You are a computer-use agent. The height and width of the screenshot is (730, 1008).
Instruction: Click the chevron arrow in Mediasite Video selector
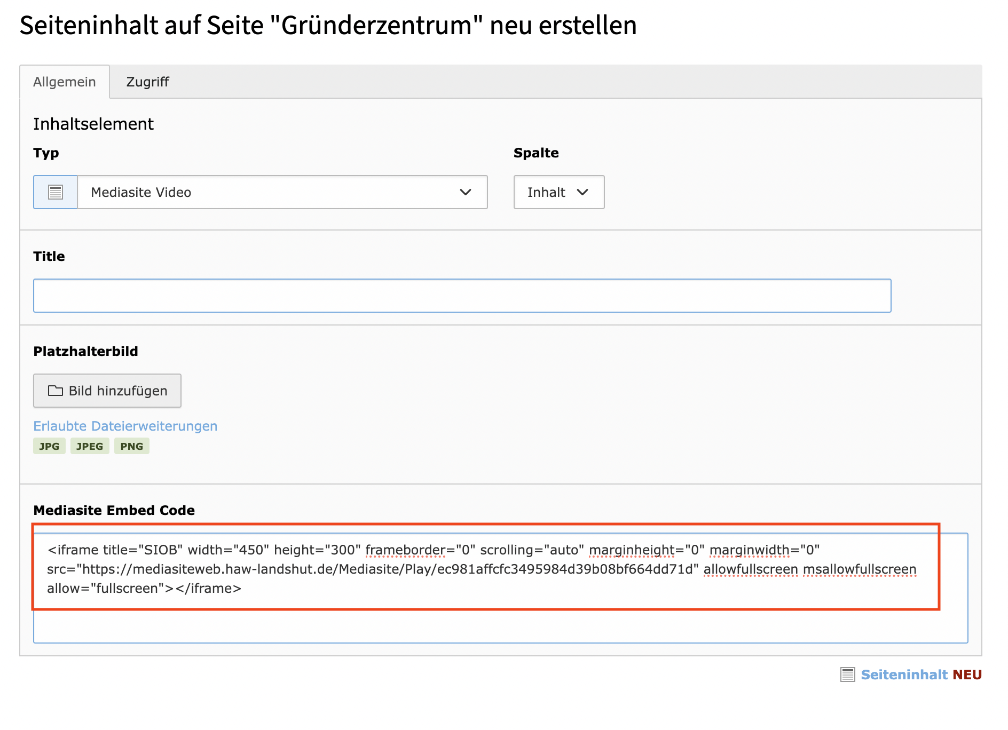pyautogui.click(x=466, y=192)
